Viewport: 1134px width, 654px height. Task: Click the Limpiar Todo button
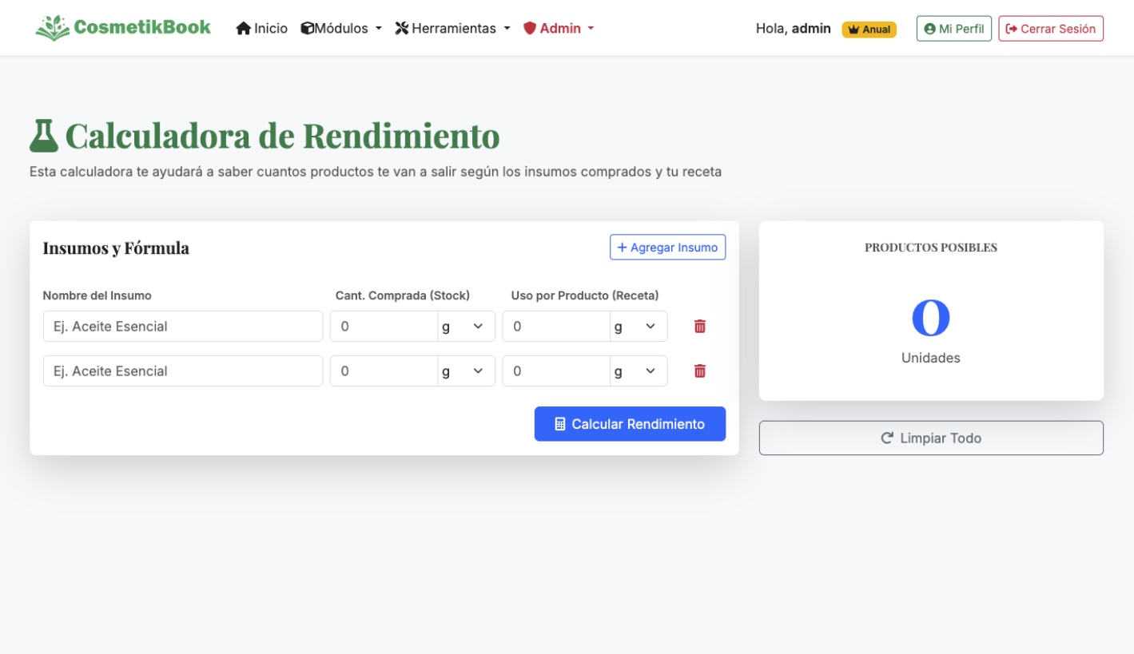930,438
